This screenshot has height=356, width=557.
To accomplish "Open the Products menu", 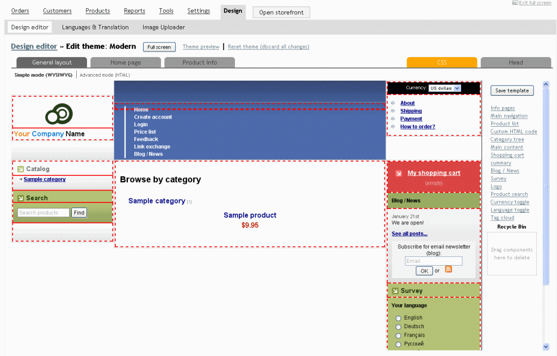I will pyautogui.click(x=98, y=11).
